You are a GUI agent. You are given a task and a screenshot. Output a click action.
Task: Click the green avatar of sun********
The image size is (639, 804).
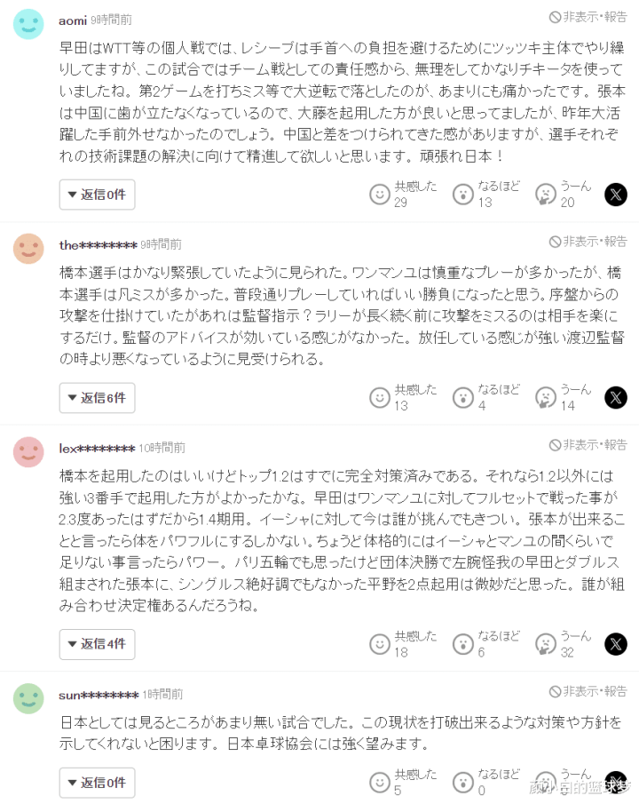click(x=28, y=698)
